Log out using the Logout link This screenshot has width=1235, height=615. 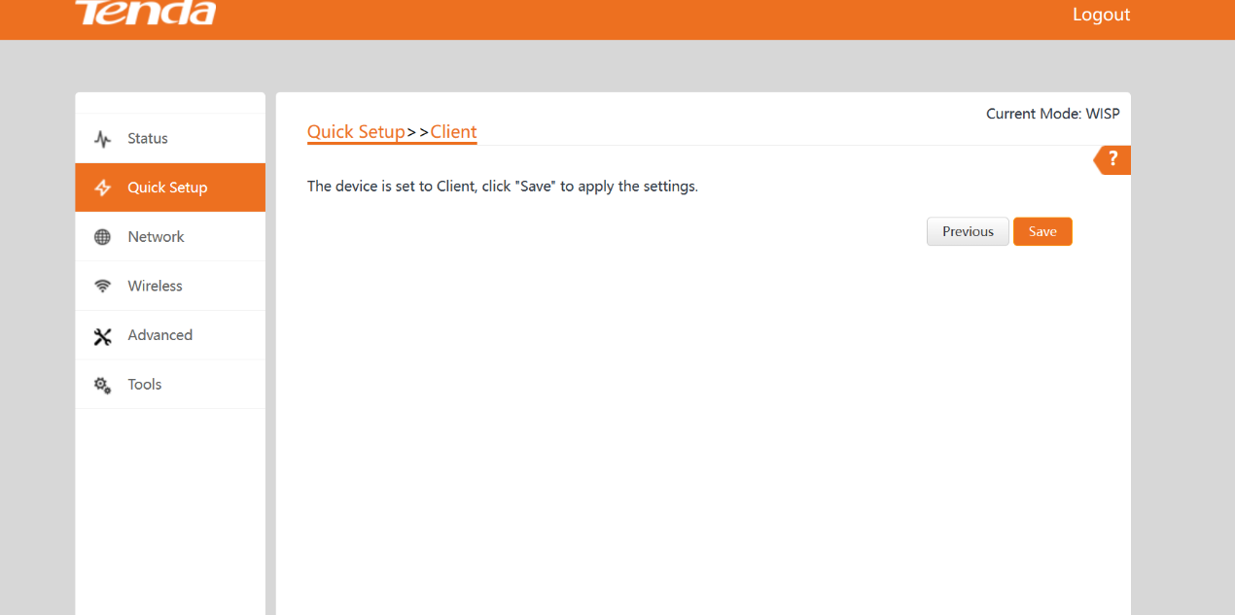[1101, 15]
